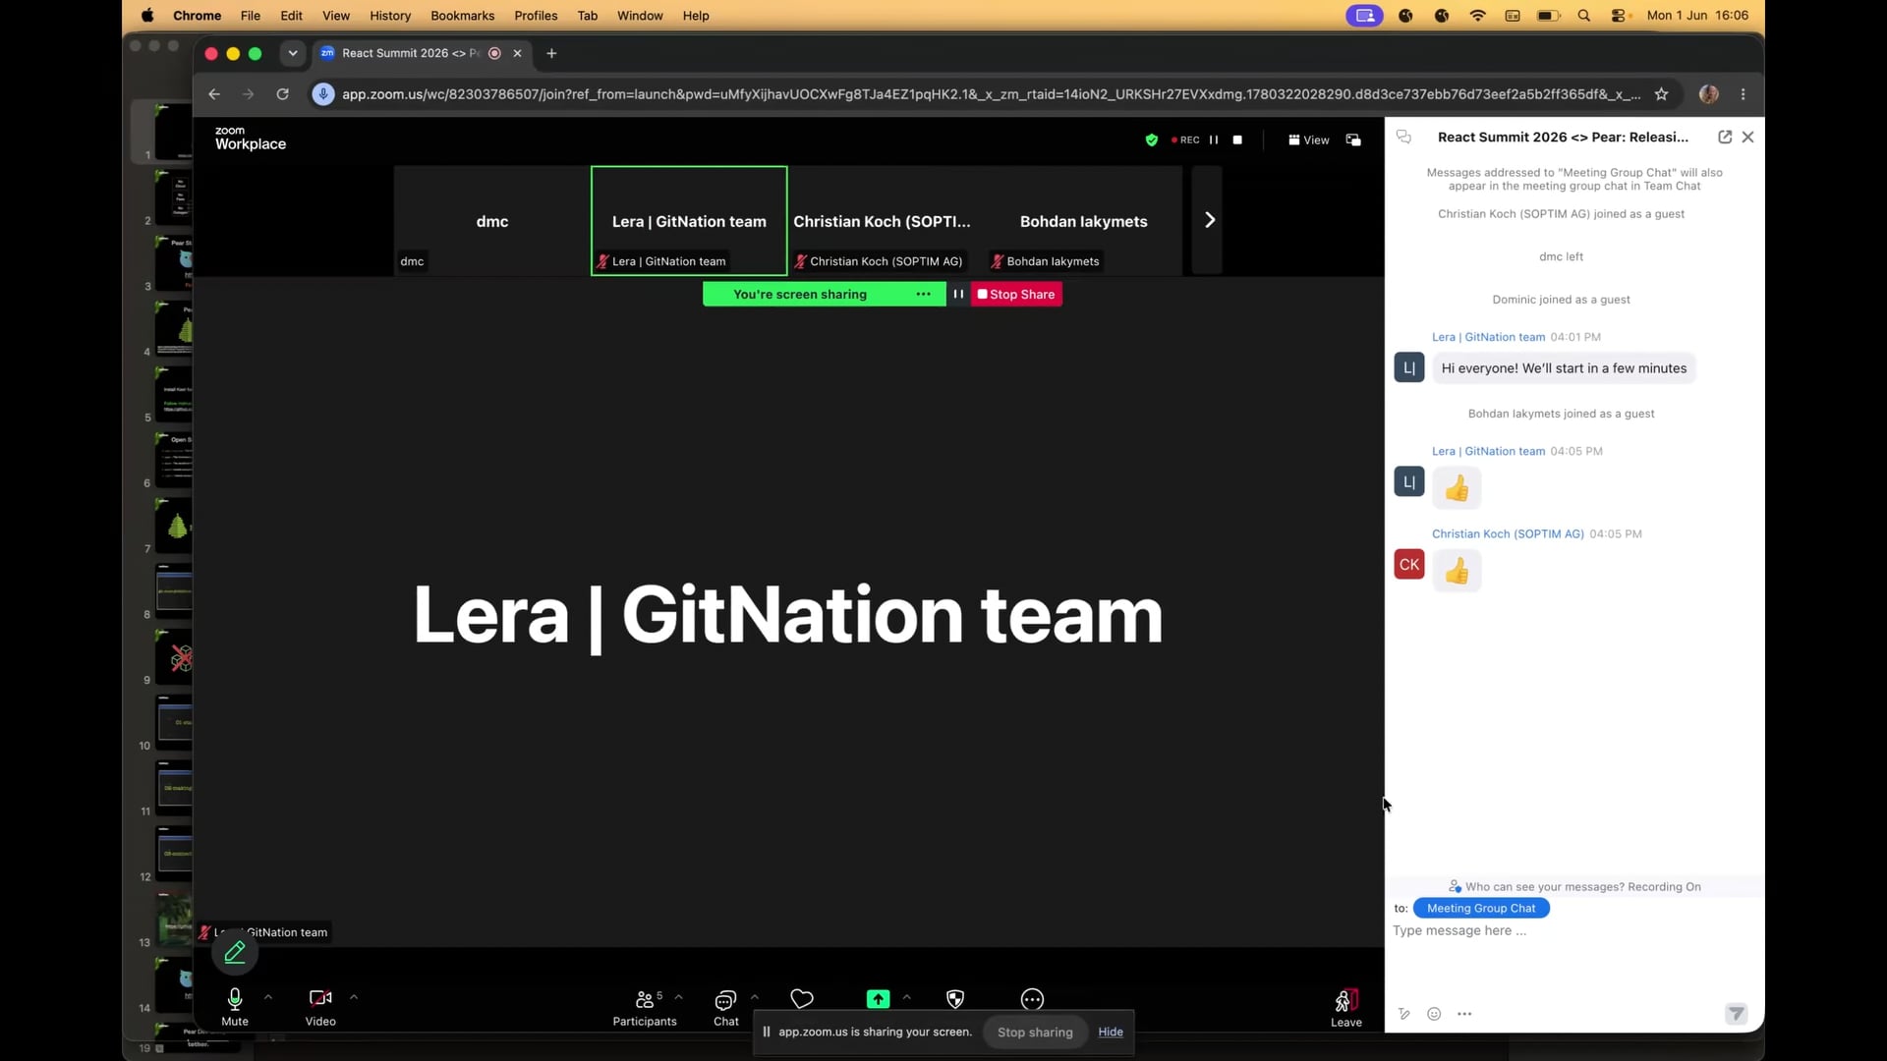The height and width of the screenshot is (1061, 1887).
Task: Pause the screen share
Action: (x=958, y=294)
